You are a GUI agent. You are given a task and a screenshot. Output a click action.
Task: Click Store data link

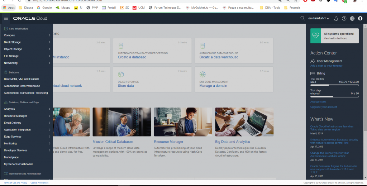[x=126, y=86]
